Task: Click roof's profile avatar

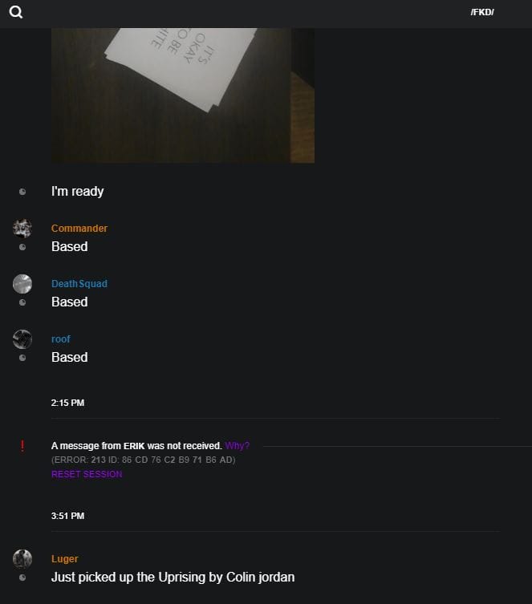Action: pos(22,339)
